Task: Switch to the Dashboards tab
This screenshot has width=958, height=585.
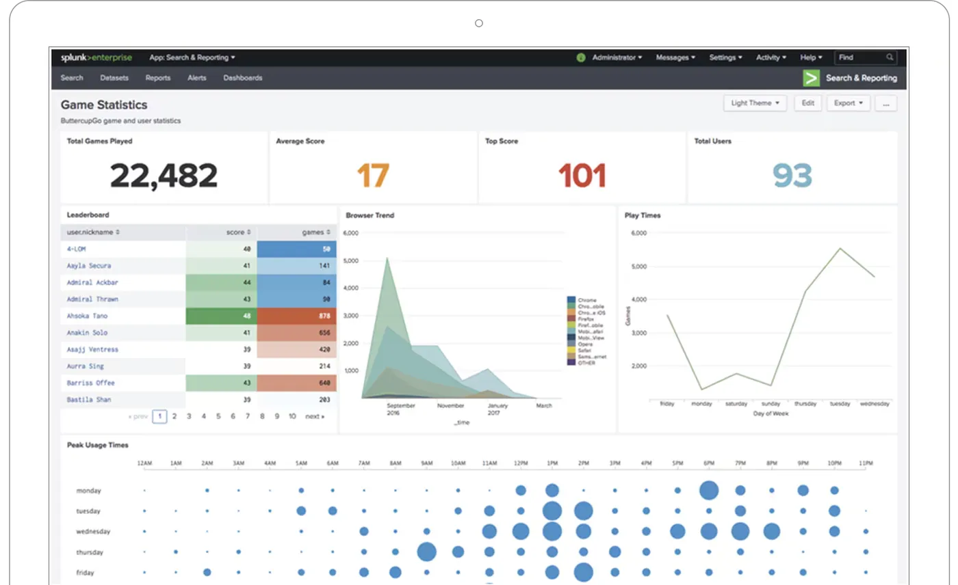Action: (x=243, y=78)
